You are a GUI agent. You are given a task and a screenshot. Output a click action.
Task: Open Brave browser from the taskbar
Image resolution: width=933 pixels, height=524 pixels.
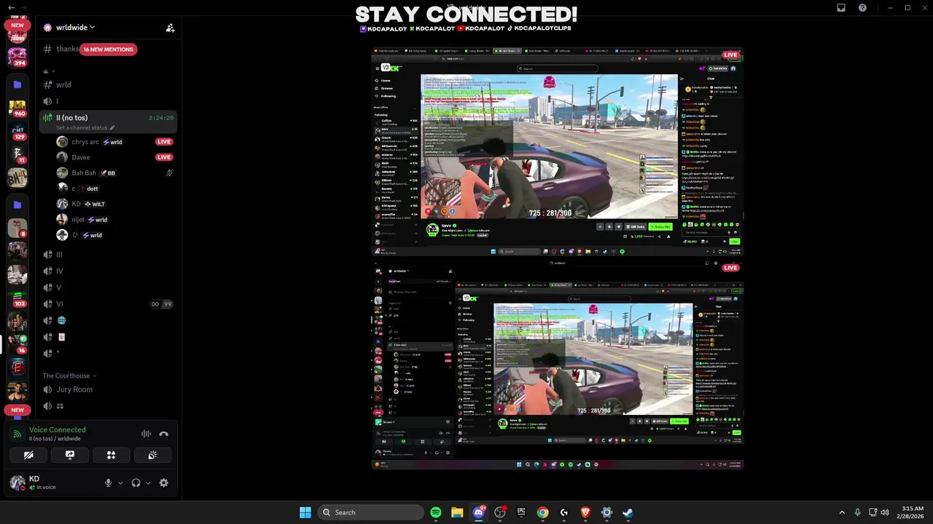pyautogui.click(x=585, y=512)
